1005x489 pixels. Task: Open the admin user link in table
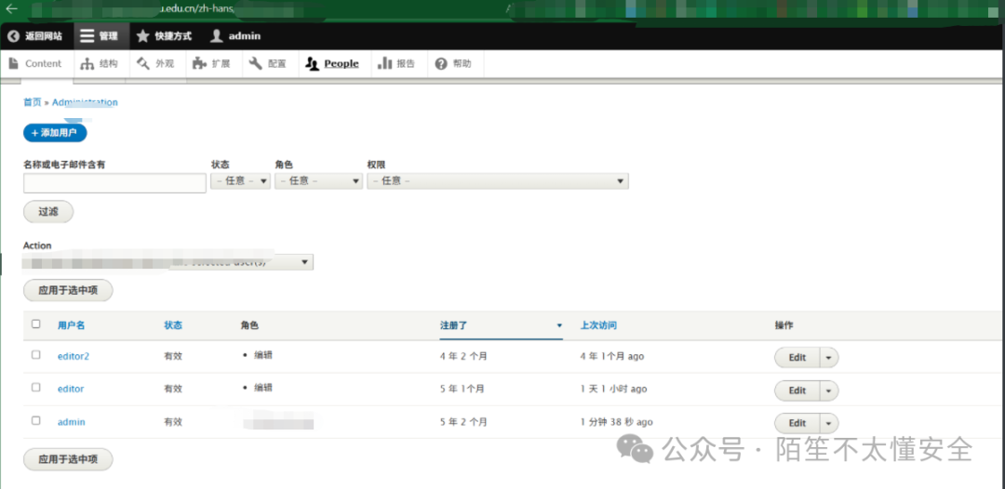click(71, 422)
